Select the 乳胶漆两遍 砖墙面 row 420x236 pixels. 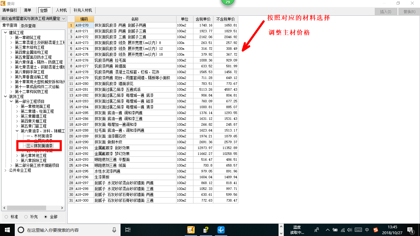153,66
